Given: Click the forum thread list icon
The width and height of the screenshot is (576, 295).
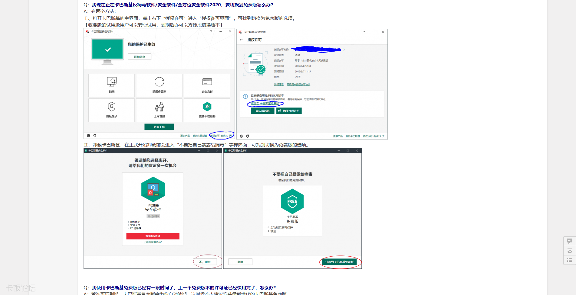Looking at the screenshot, I should point(570,260).
